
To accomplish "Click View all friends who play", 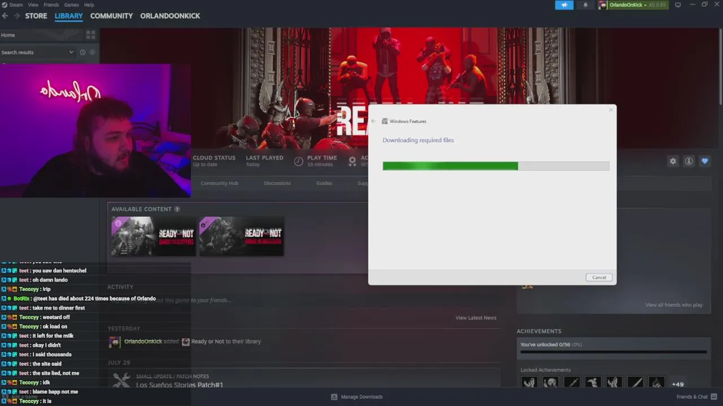I will 674,305.
